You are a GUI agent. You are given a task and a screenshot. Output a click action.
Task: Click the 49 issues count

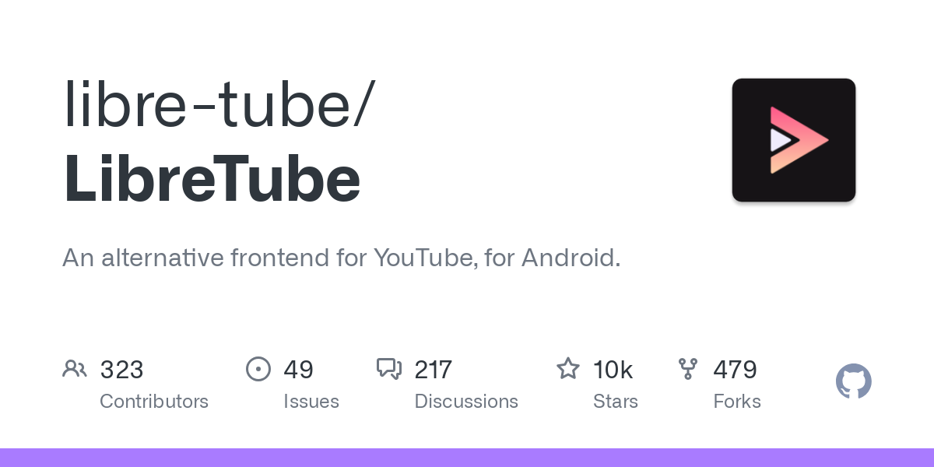click(x=298, y=370)
